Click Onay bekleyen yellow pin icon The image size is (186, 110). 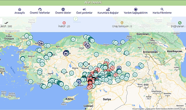(122, 23)
